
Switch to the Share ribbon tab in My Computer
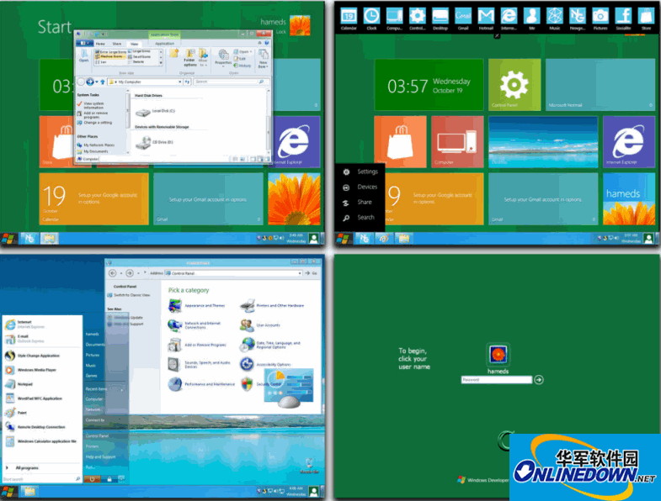(x=117, y=44)
